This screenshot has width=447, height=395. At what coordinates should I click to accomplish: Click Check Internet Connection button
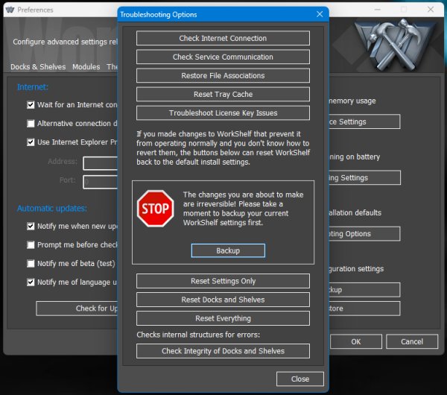tap(223, 38)
